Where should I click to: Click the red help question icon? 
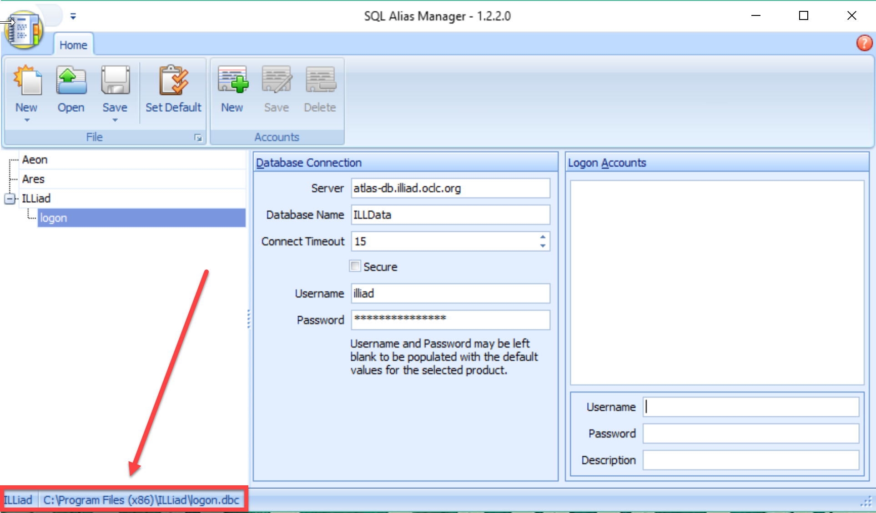pos(864,43)
